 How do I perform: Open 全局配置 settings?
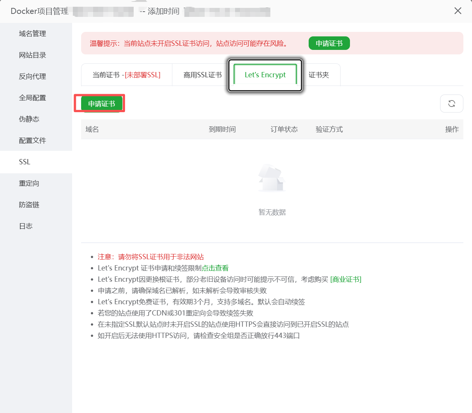pyautogui.click(x=33, y=98)
